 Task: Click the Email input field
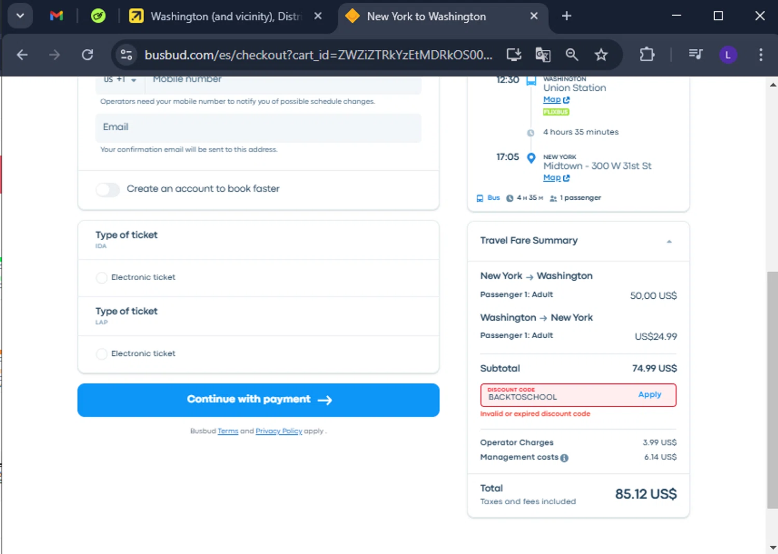tap(258, 128)
